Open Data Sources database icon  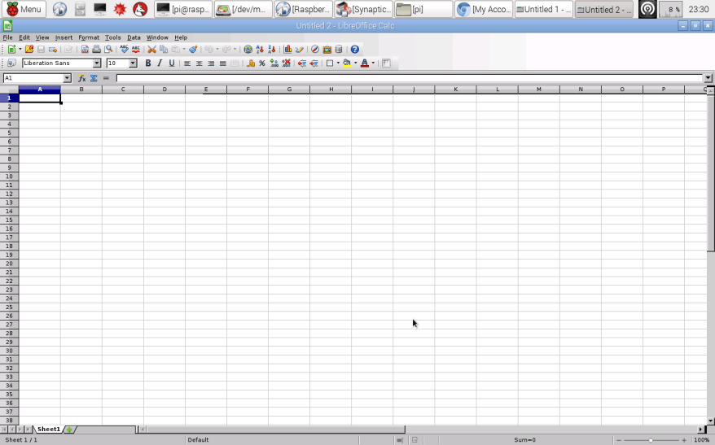click(x=339, y=49)
